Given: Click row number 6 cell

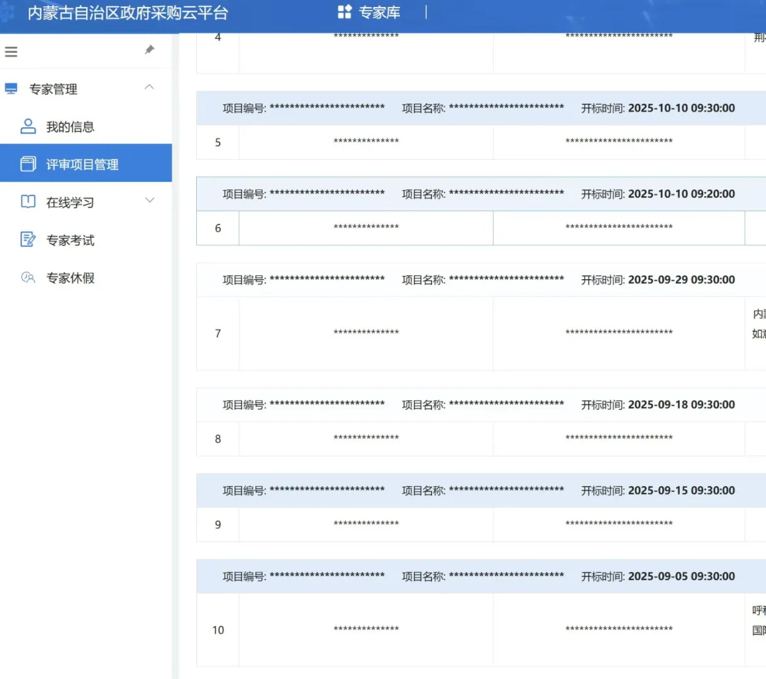Looking at the screenshot, I should [x=218, y=228].
